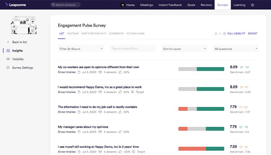Click the trend icon beside the 7.59 score
The image size is (271, 155).
click(x=241, y=147)
